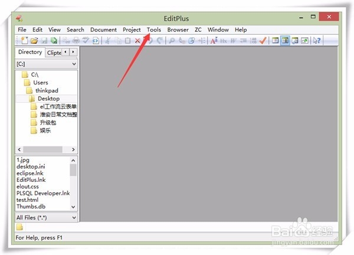Toggle the highlighted Cliptext window icon
Viewport: 354px width, 255px height.
click(285, 41)
